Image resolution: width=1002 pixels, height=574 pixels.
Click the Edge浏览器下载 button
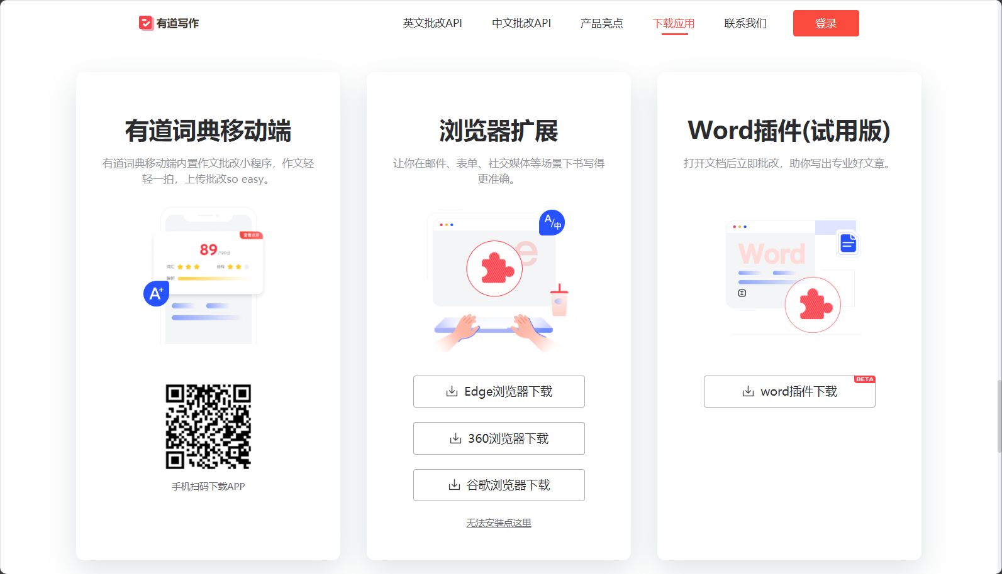coord(499,391)
